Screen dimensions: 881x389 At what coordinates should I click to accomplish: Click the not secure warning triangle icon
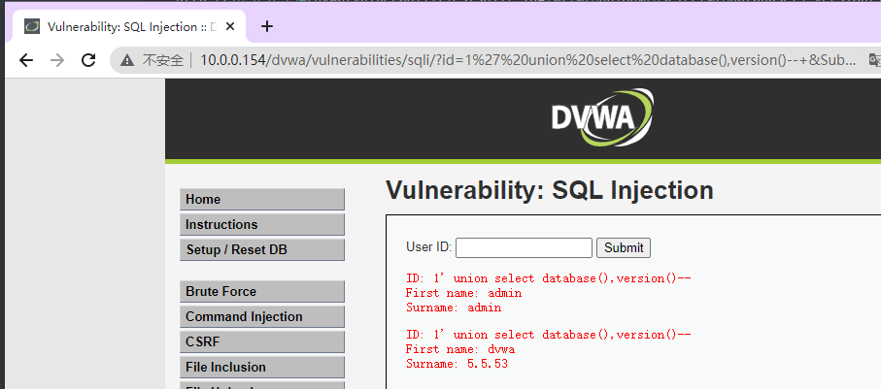[128, 60]
